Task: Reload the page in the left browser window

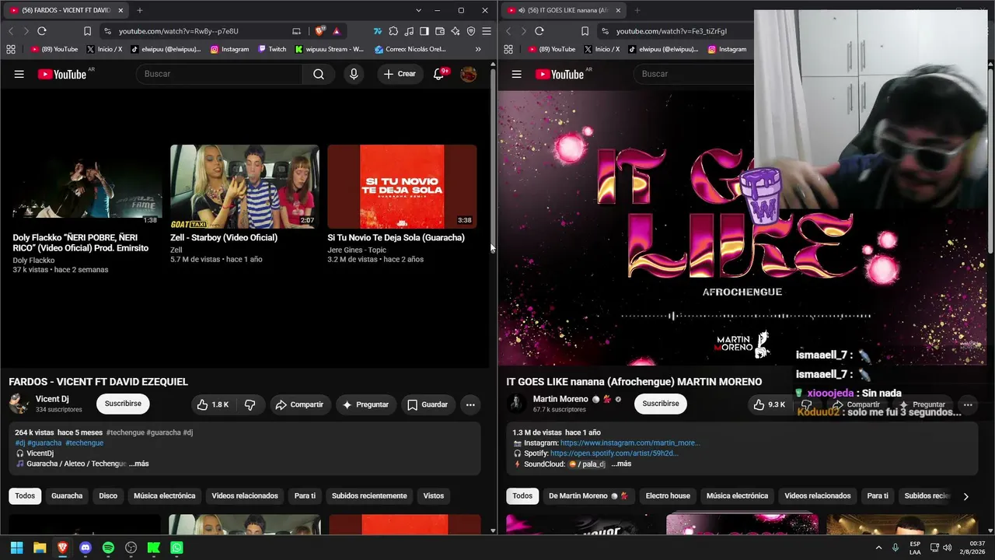Action: (x=42, y=31)
